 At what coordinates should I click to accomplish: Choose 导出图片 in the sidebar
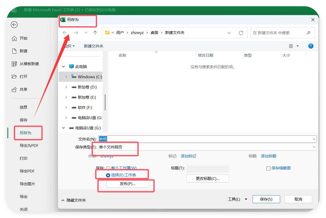point(27,184)
